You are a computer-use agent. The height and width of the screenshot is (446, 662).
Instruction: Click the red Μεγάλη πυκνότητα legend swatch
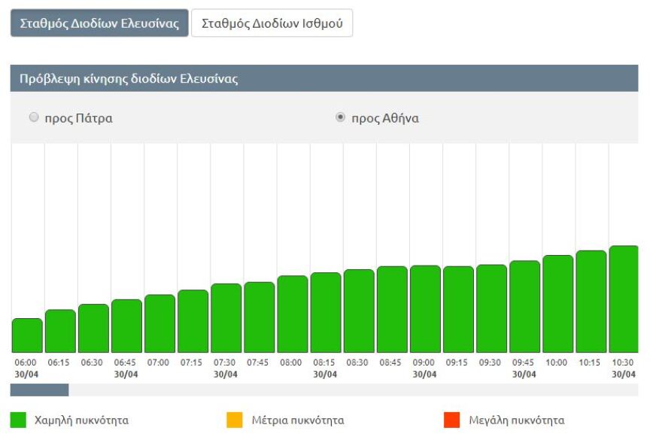tap(451, 420)
